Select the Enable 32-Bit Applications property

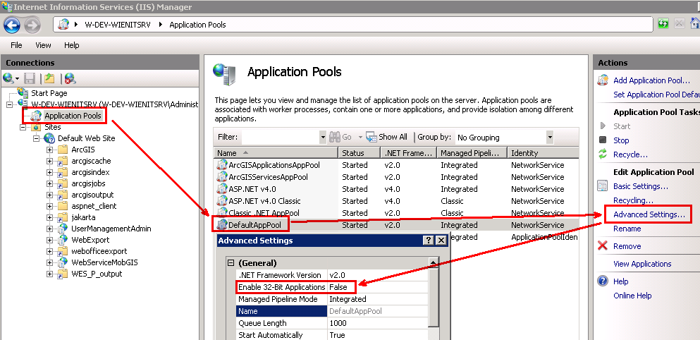click(282, 287)
